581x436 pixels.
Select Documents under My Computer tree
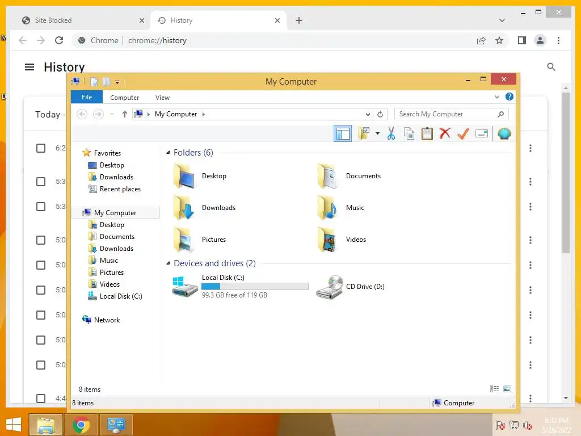[x=117, y=237]
